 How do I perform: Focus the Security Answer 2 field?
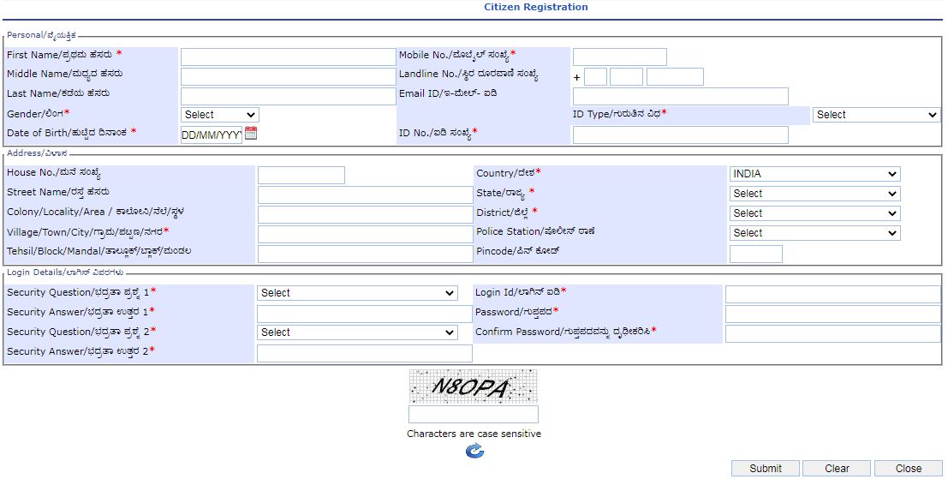(365, 353)
